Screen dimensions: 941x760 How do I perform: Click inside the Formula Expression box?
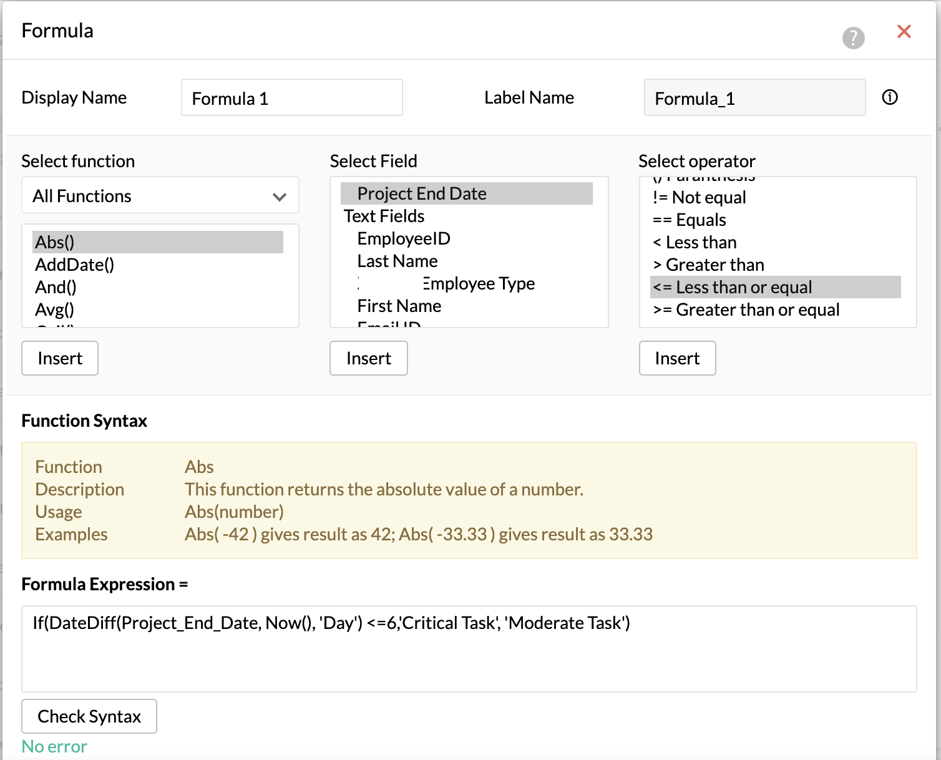(469, 649)
